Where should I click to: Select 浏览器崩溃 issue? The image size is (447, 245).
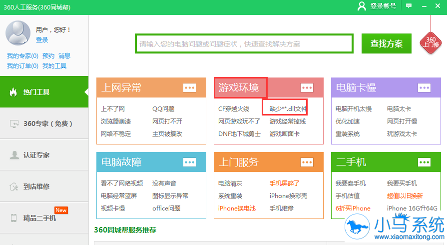[x=116, y=121]
